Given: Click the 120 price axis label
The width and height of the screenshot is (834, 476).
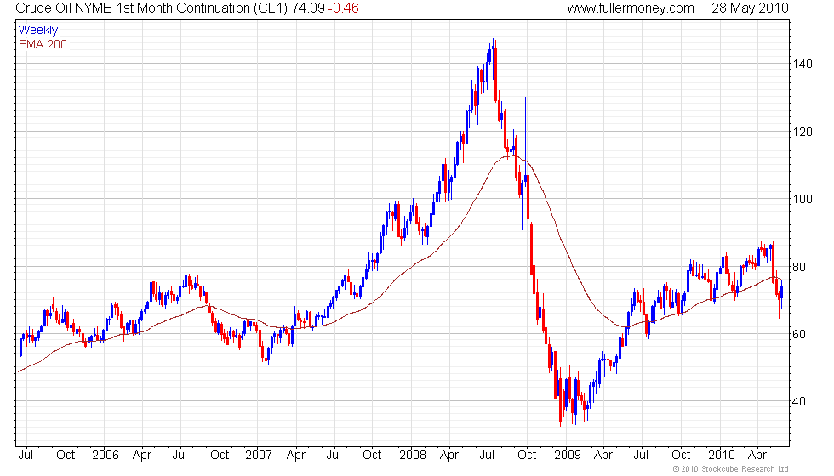Looking at the screenshot, I should tap(802, 132).
